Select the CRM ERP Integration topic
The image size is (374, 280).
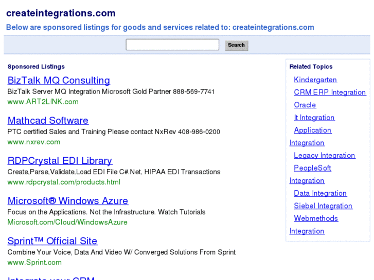330,92
